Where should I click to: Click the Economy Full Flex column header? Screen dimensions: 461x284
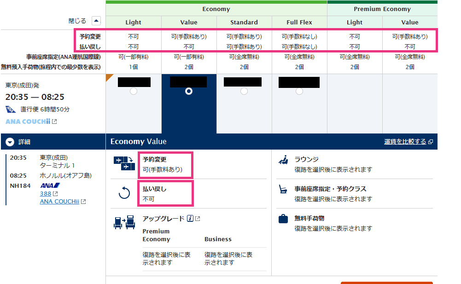(x=299, y=23)
